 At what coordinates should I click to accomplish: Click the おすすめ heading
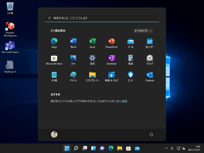tap(55, 94)
